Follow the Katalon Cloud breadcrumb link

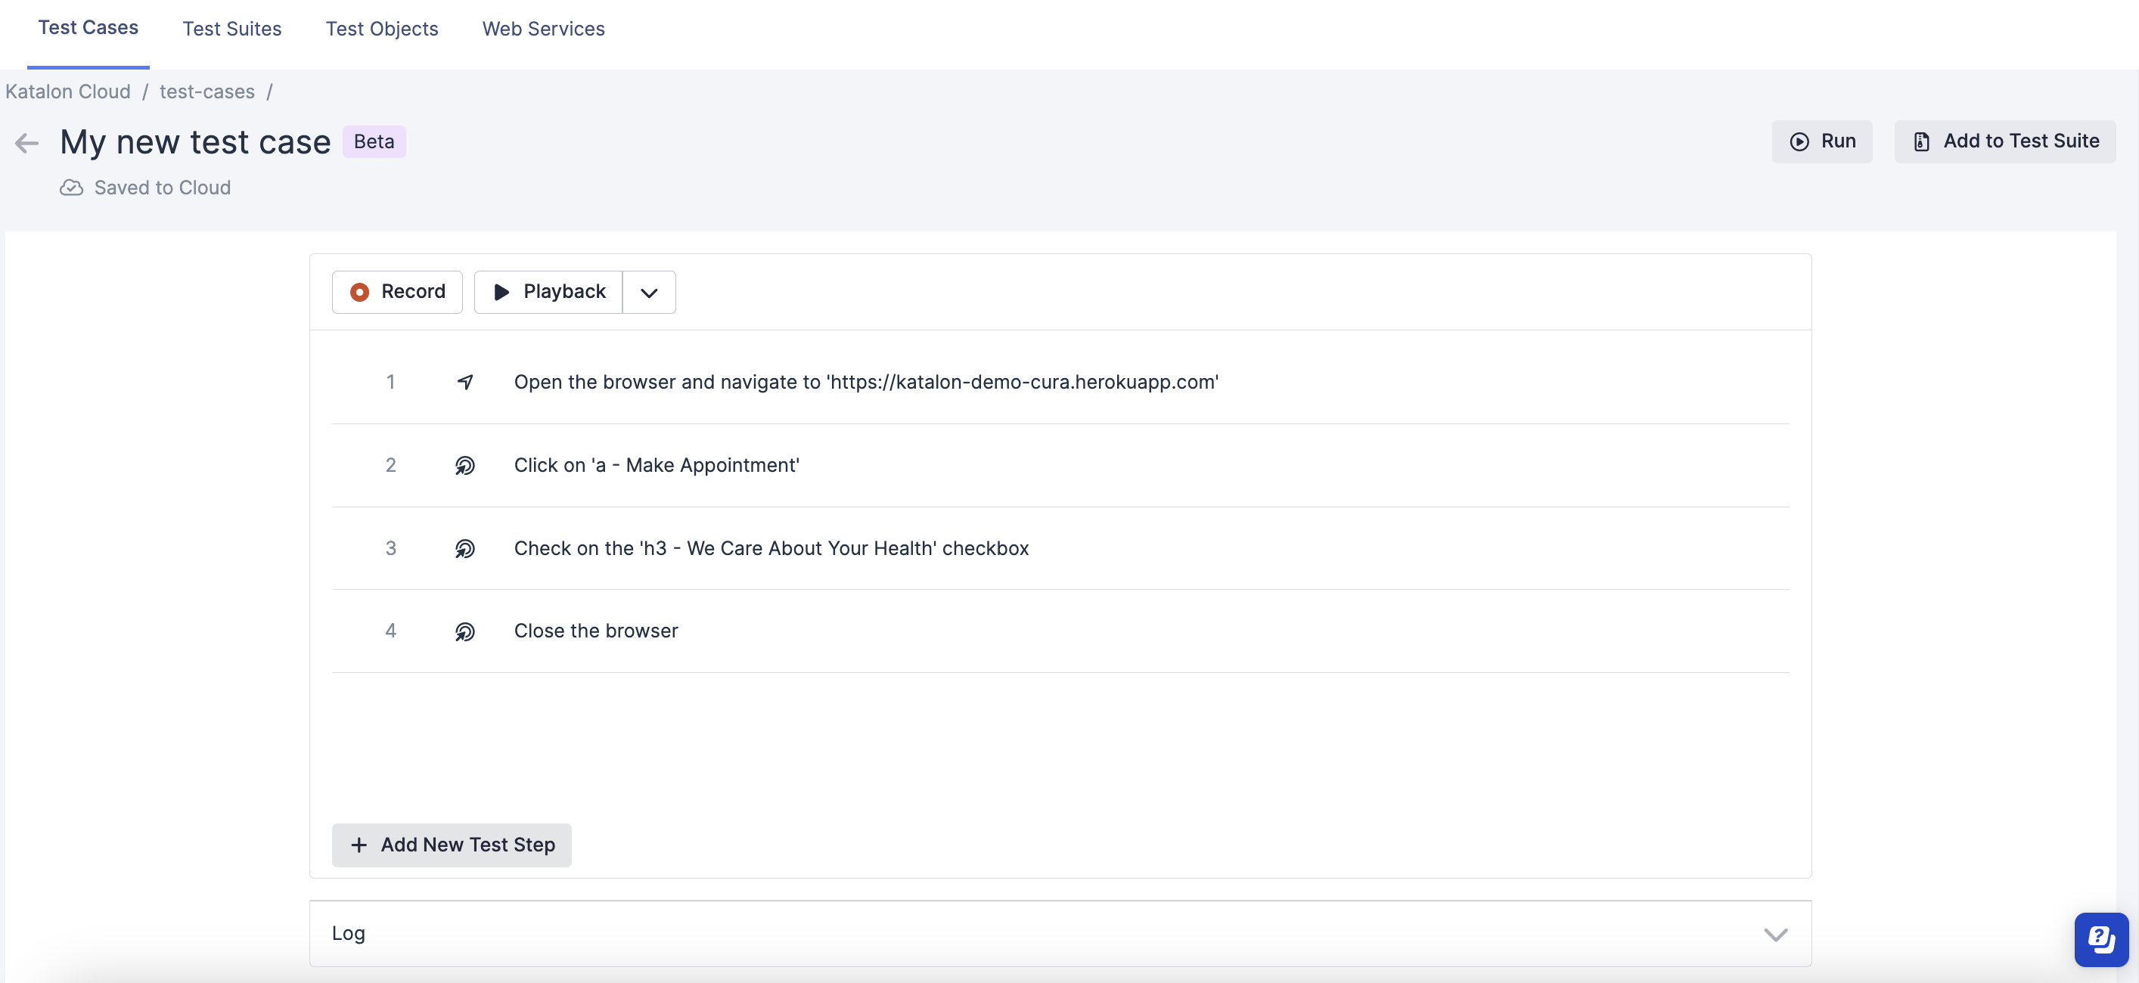tap(68, 91)
